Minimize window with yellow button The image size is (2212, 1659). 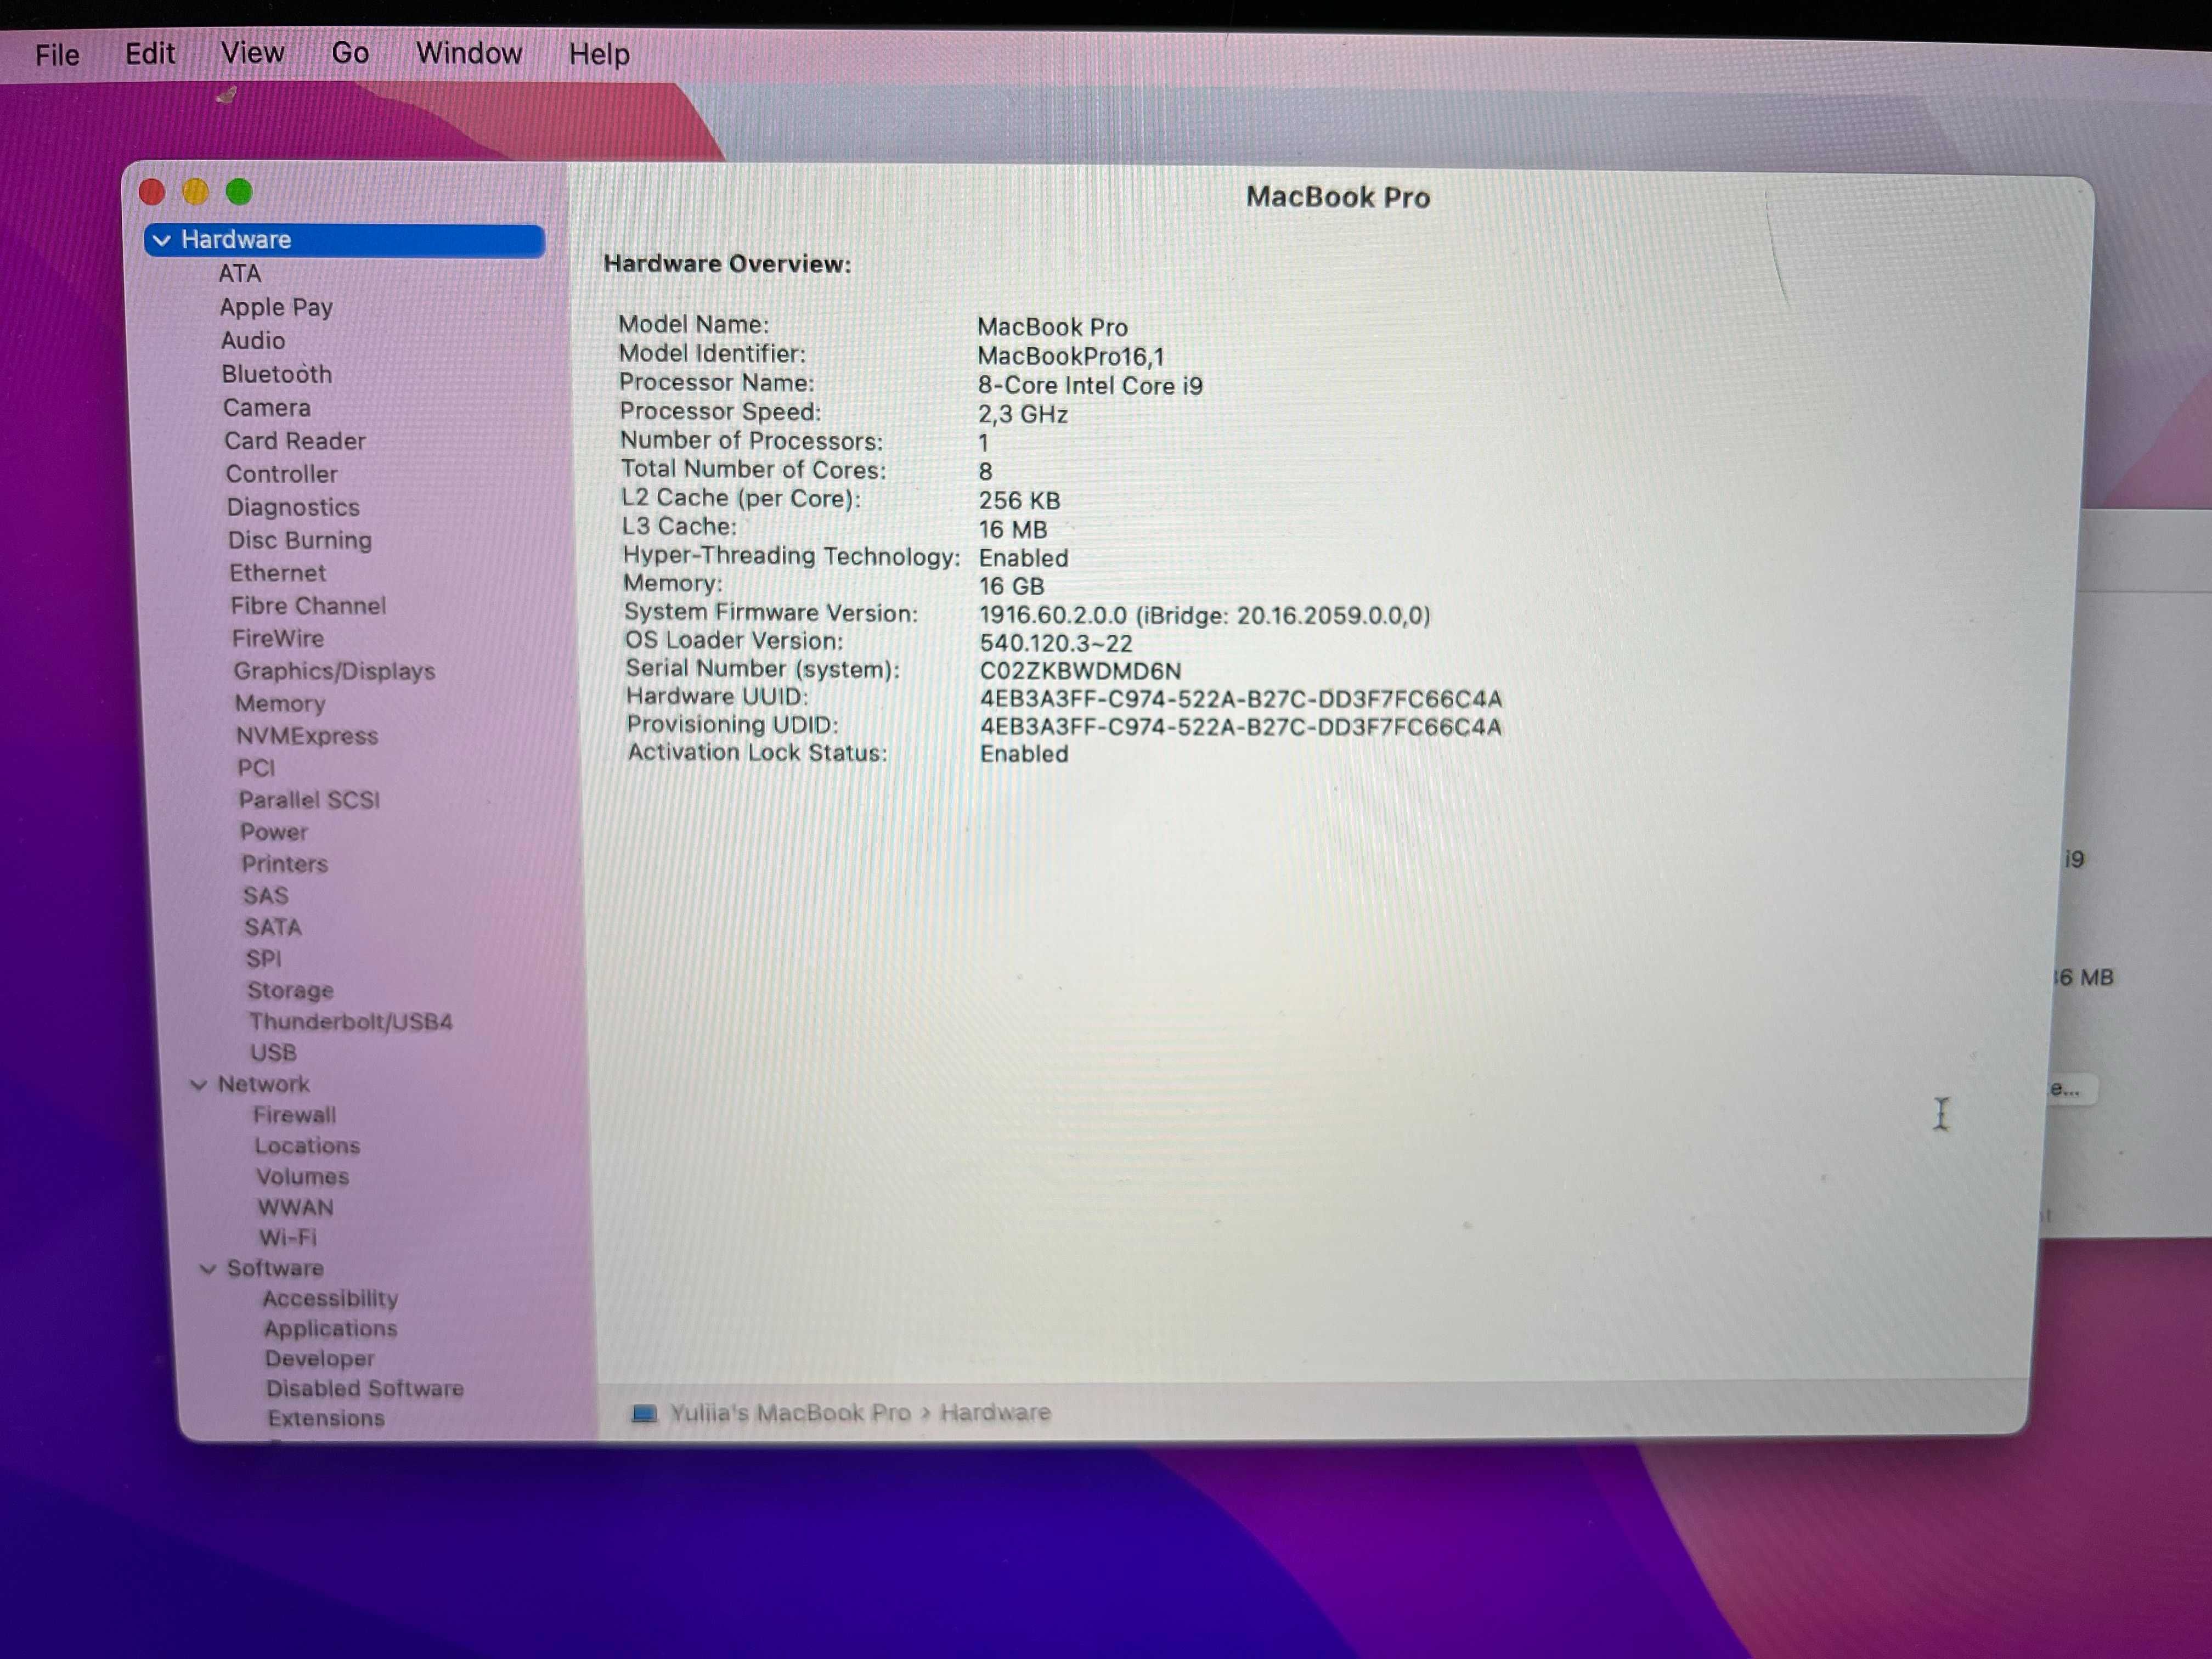point(195,191)
